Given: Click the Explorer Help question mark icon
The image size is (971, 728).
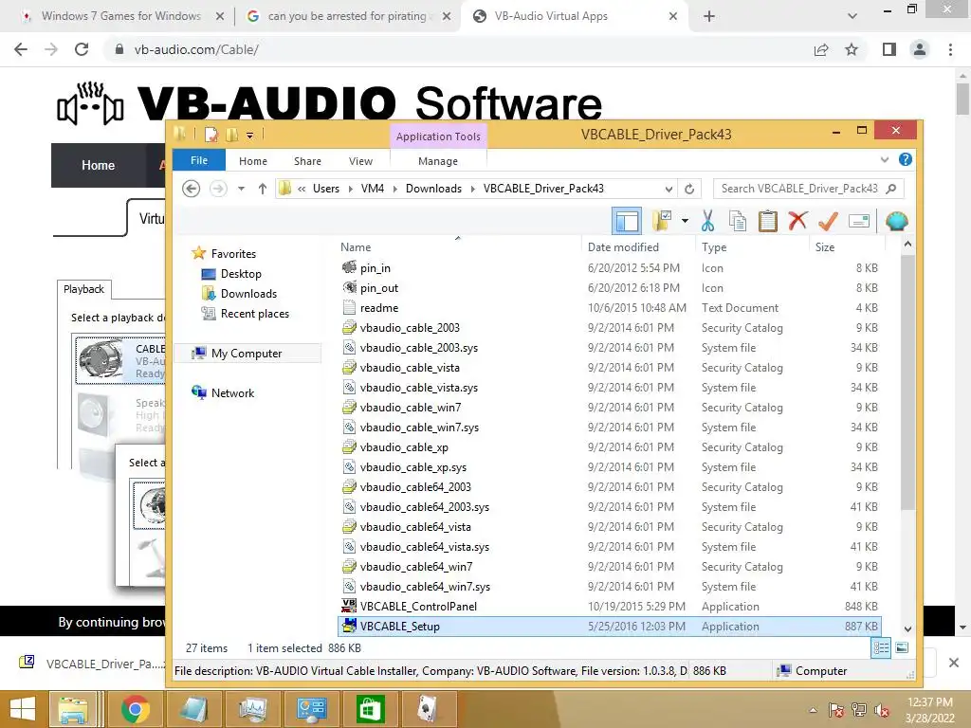Looking at the screenshot, I should pos(905,159).
